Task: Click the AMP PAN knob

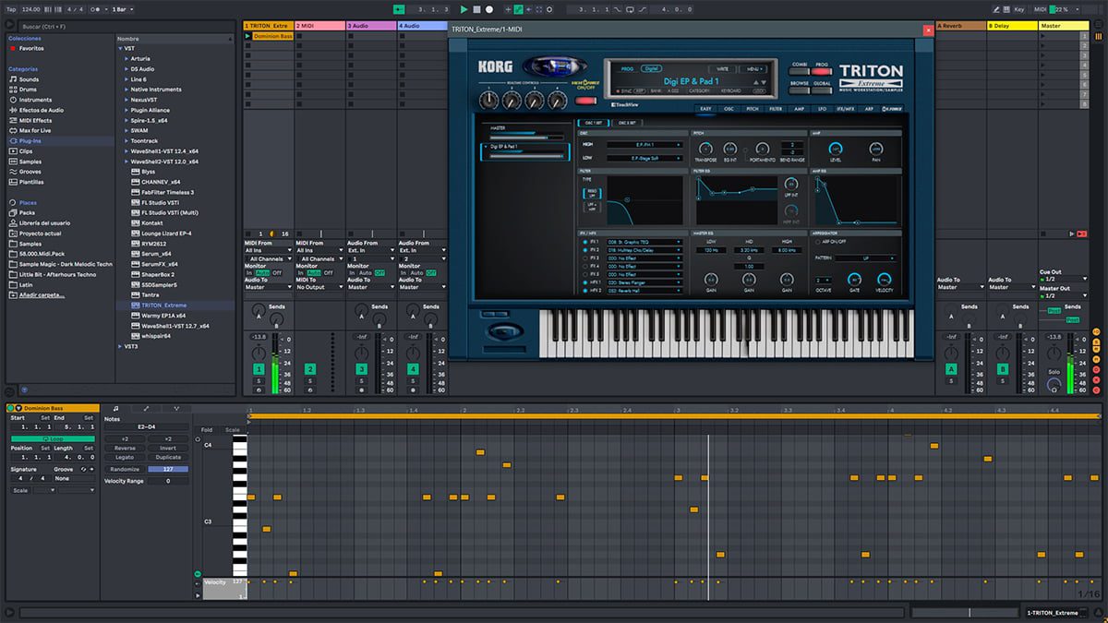Action: coord(875,149)
